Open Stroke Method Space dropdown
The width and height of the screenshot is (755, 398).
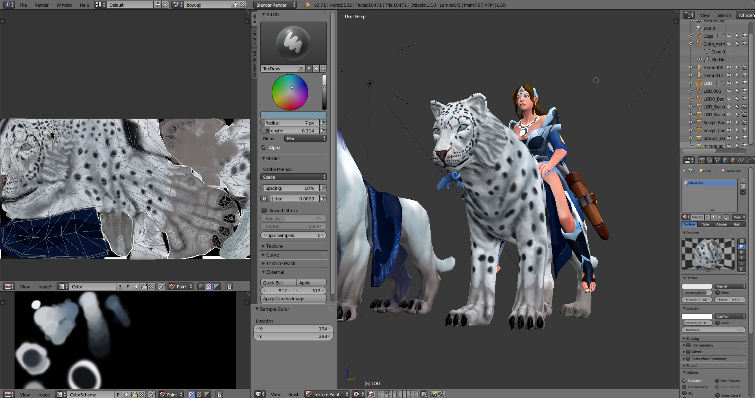click(x=293, y=177)
